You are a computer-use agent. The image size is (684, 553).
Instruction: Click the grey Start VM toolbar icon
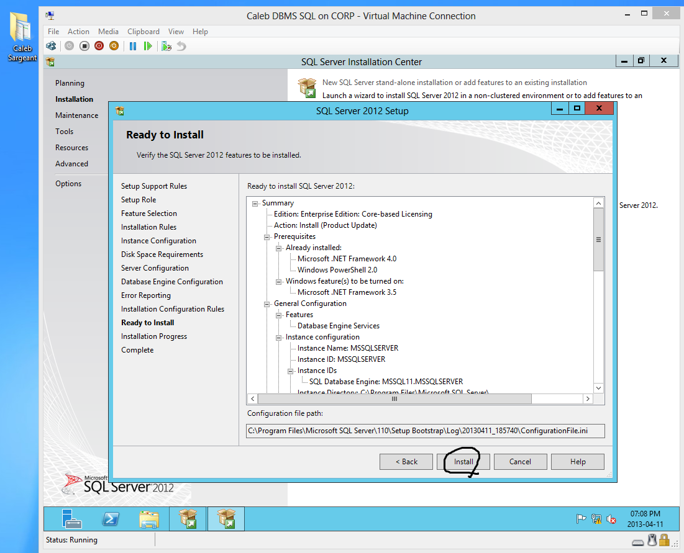click(70, 46)
